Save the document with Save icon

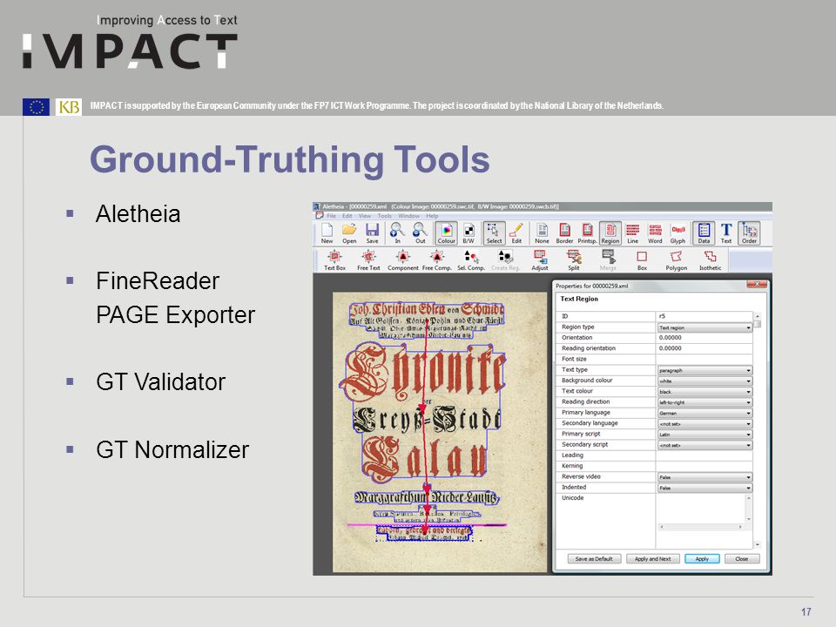tap(372, 233)
